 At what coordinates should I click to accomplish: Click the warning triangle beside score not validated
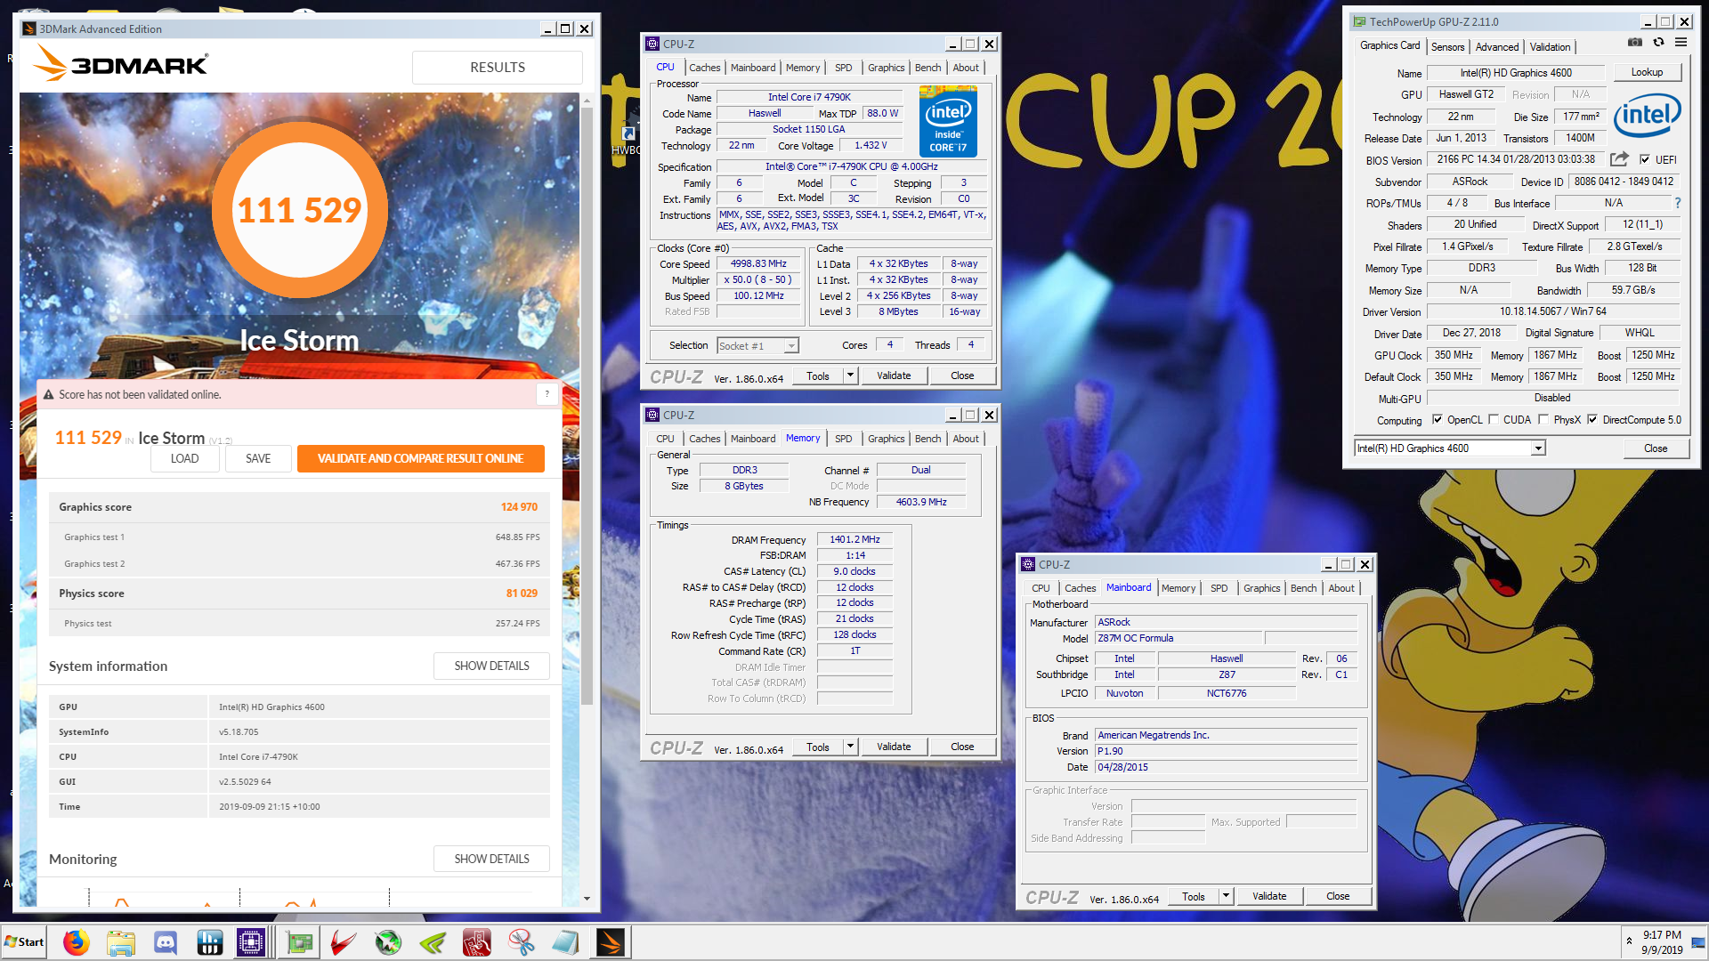click(x=49, y=394)
